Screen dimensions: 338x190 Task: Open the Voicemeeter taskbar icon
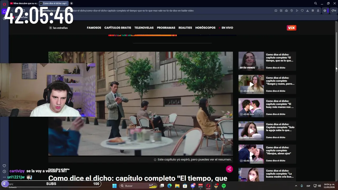[200, 186]
